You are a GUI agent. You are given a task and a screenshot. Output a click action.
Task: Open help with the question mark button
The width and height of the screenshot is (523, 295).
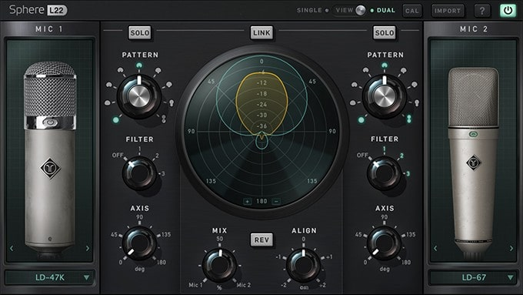click(482, 11)
